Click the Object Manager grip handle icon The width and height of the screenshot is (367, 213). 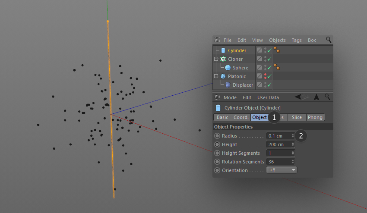coord(217,40)
